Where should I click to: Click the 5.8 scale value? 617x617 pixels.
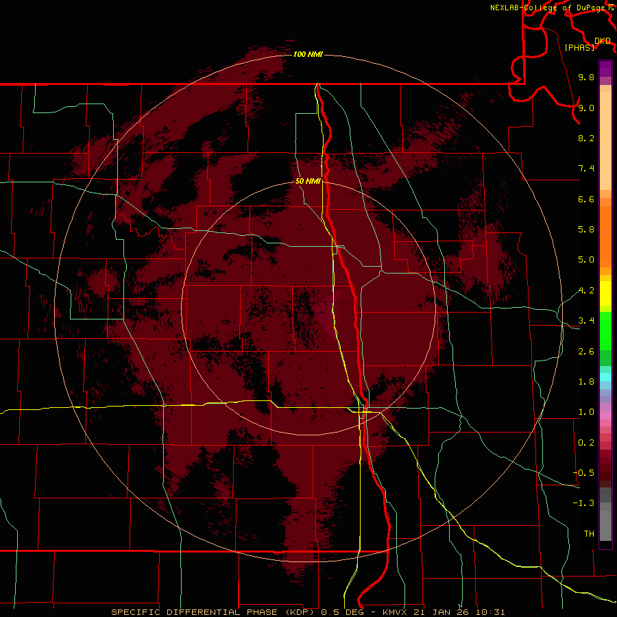point(586,230)
